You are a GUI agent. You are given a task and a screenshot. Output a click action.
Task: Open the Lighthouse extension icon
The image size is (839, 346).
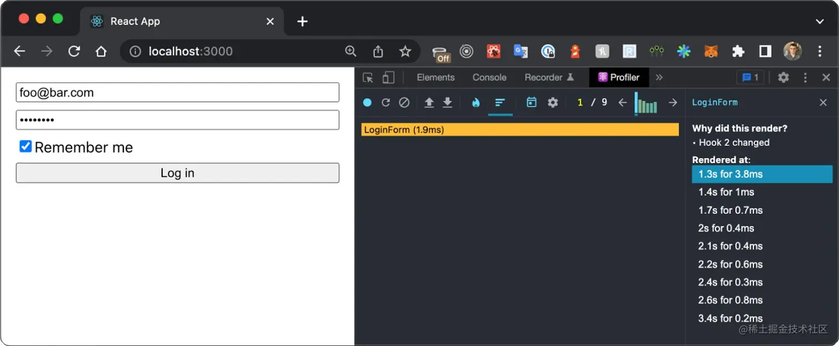575,52
